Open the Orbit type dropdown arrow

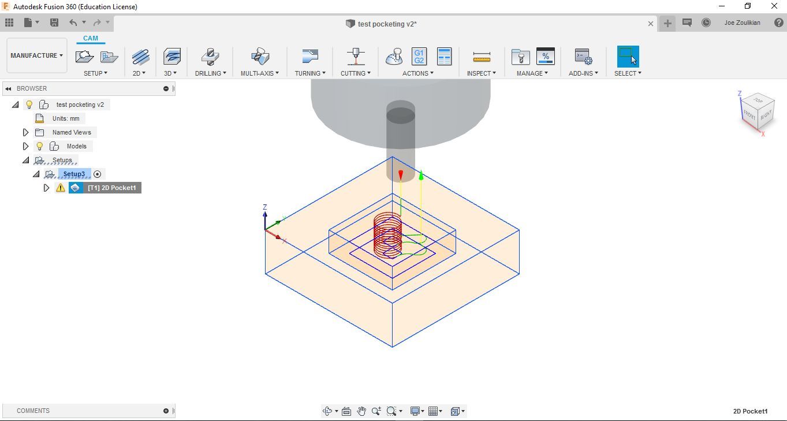pos(336,411)
